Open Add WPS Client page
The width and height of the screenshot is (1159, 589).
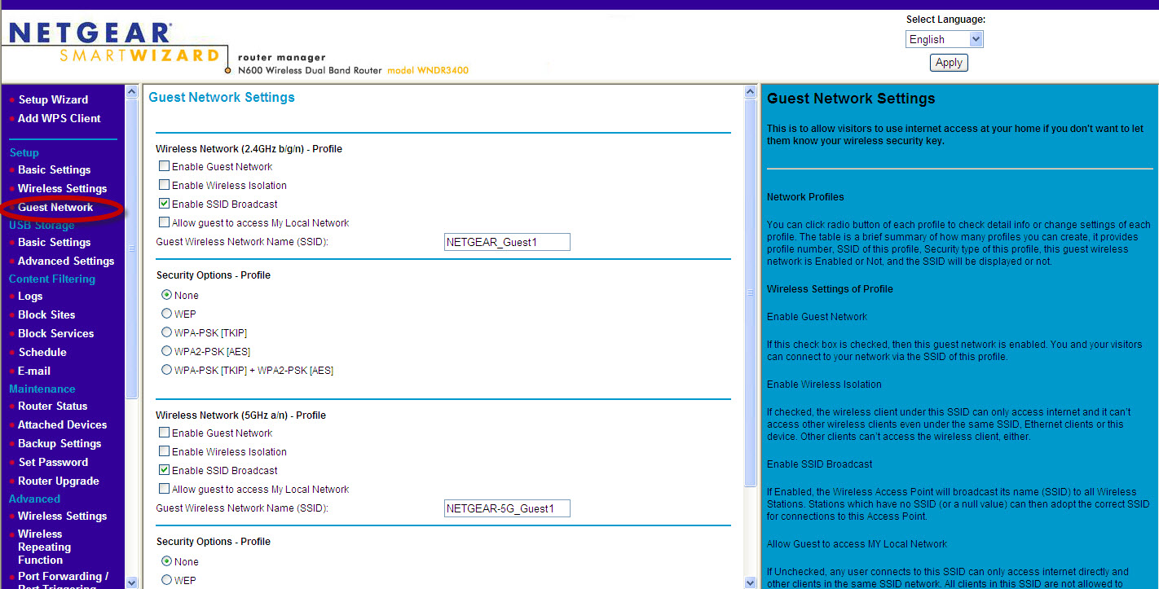click(x=59, y=118)
